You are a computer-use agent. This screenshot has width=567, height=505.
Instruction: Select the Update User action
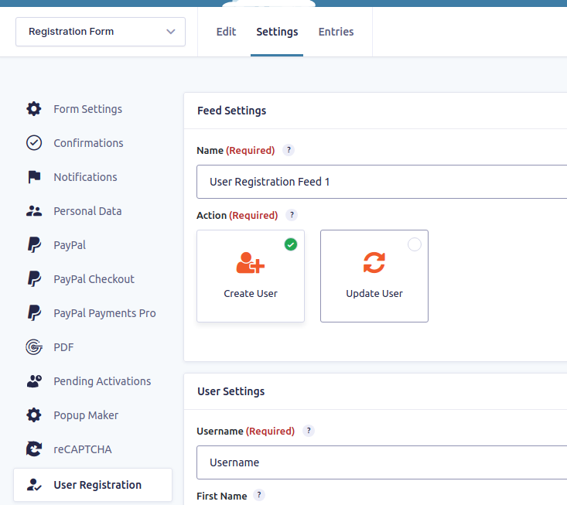pyautogui.click(x=374, y=276)
